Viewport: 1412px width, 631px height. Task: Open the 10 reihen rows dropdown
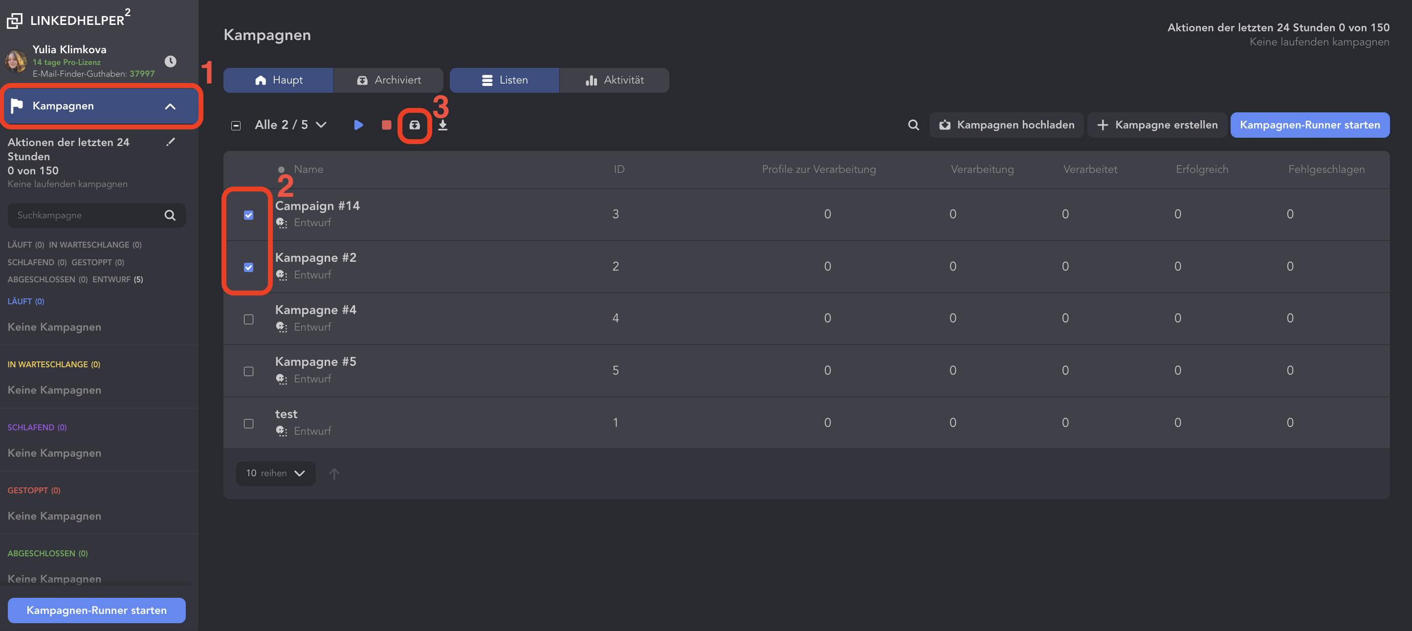pos(275,473)
